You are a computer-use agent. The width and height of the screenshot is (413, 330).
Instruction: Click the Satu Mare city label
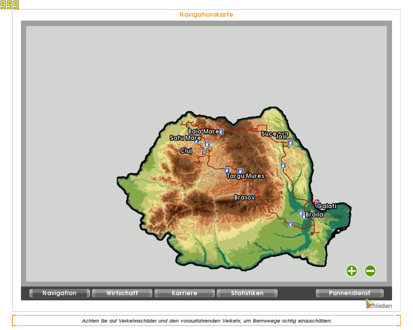pyautogui.click(x=185, y=138)
